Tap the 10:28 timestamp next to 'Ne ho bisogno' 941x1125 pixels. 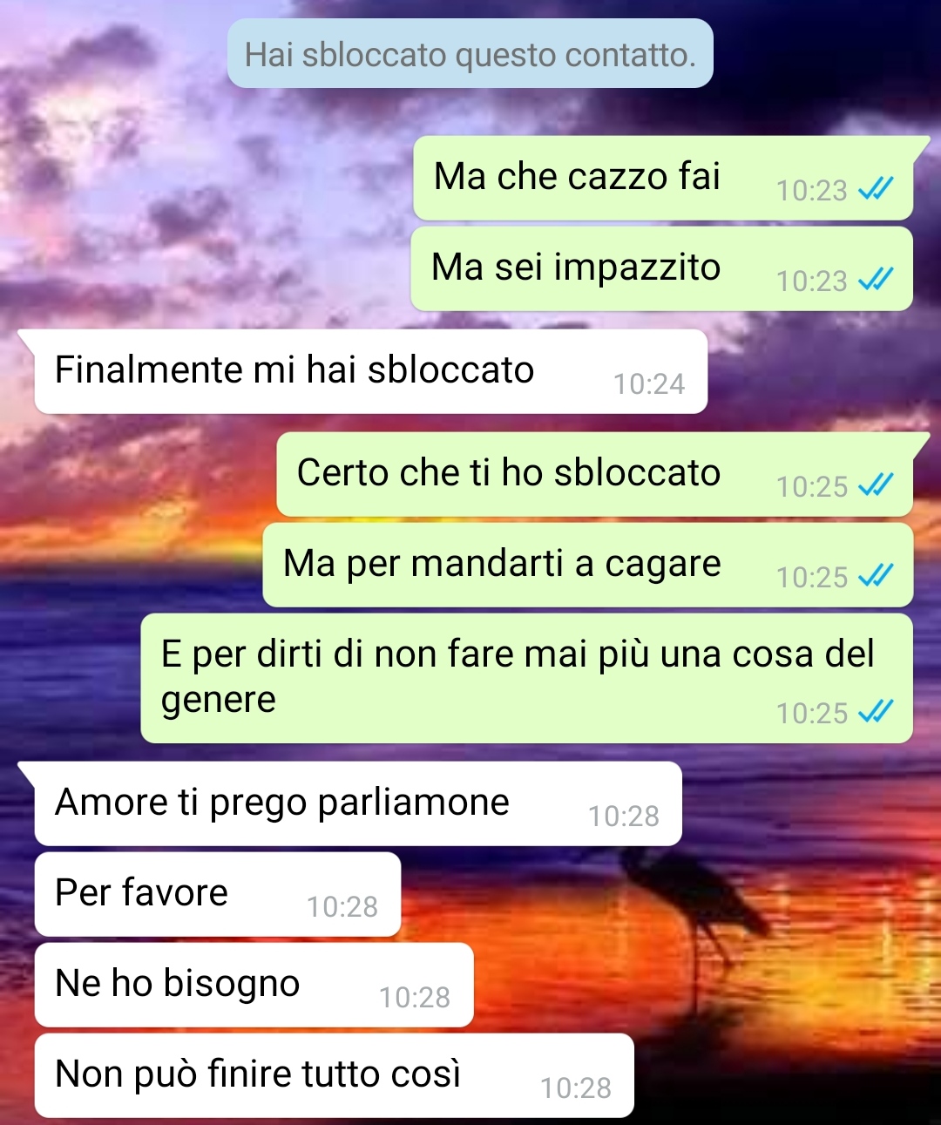(x=415, y=997)
